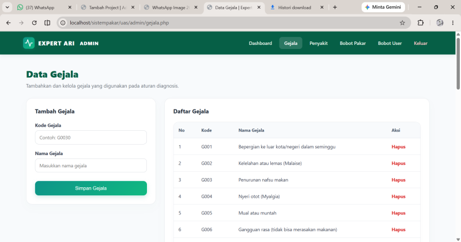461x242 pixels.
Task: Click Hapus for Kelelahan atau lemas row
Action: point(398,163)
